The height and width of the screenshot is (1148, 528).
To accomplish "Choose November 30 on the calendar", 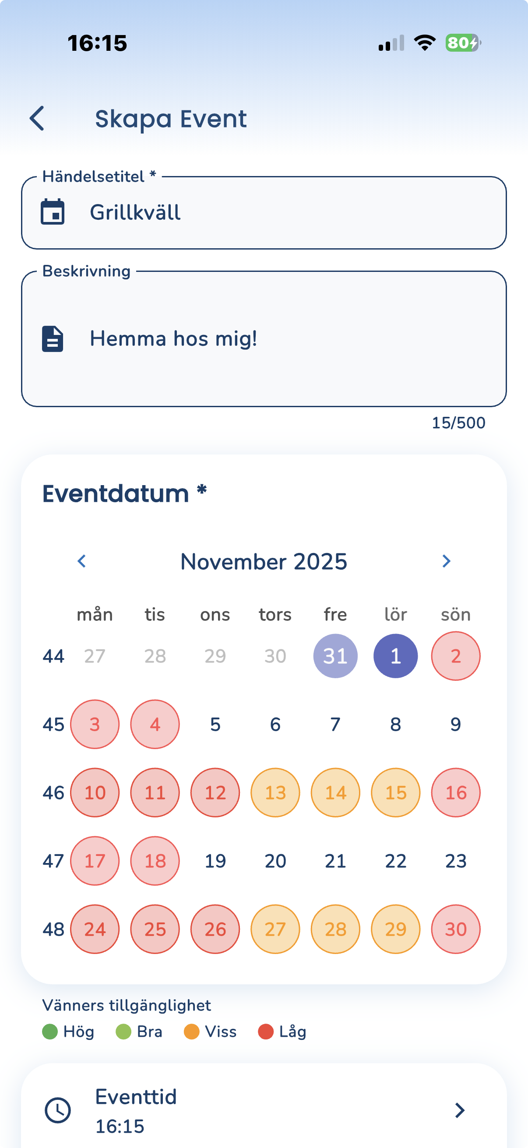I will tap(455, 929).
